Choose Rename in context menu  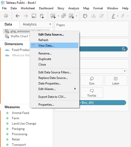pyautogui.click(x=54, y=53)
